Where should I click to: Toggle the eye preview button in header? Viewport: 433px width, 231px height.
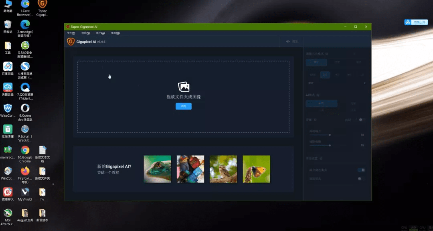coord(291,41)
